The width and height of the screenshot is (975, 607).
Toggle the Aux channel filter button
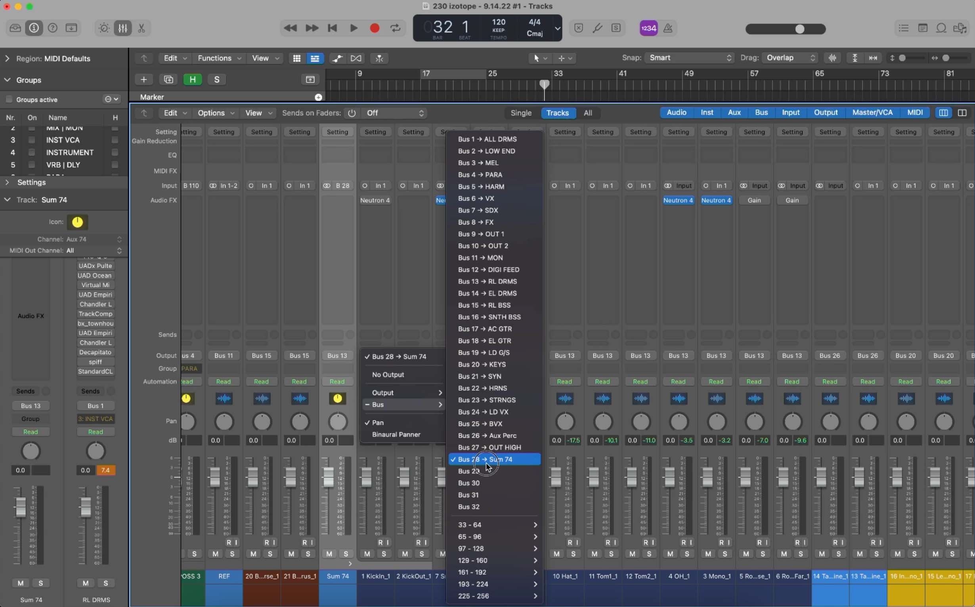734,113
